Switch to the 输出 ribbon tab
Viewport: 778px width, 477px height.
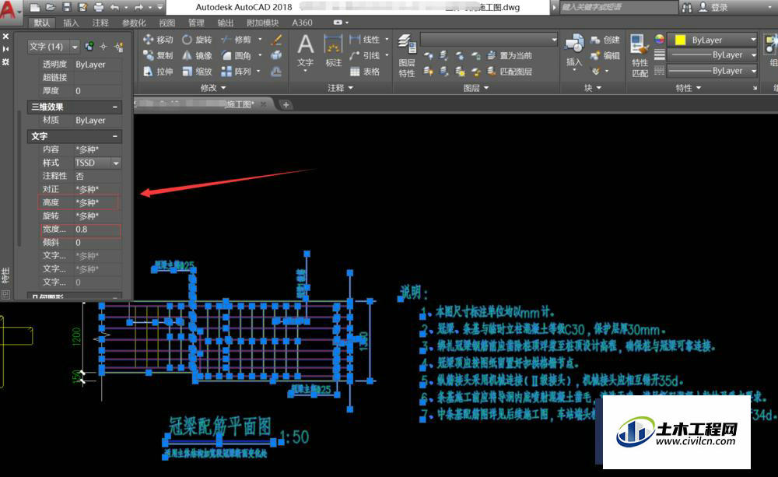click(226, 23)
